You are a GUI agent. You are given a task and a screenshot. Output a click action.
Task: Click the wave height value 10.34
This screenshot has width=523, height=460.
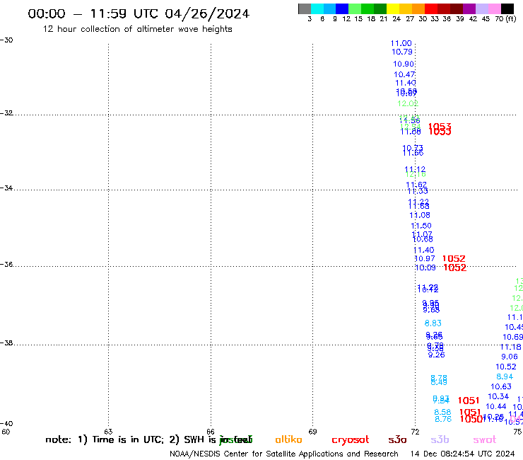pos(498,396)
